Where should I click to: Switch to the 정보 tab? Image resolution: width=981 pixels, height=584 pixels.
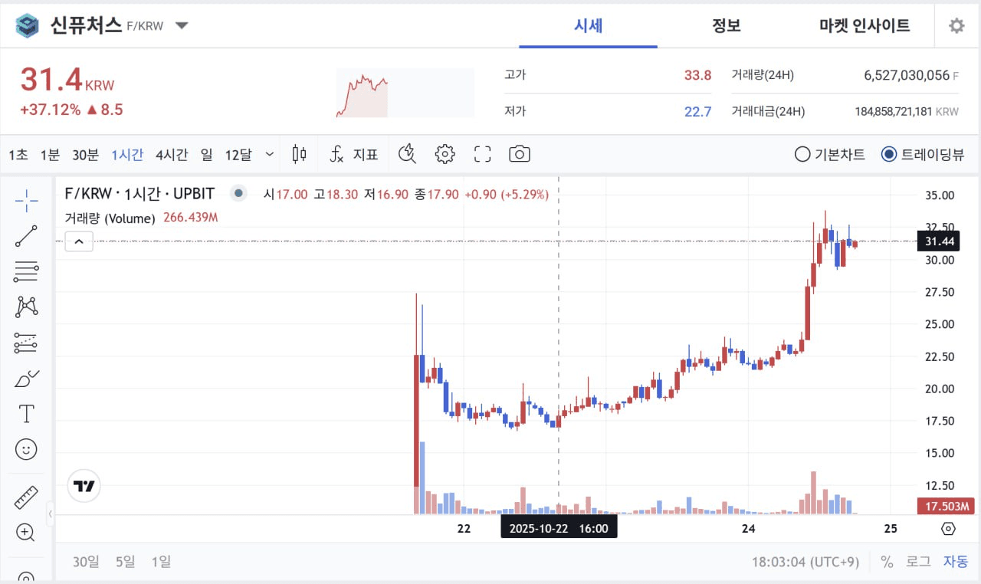726,25
